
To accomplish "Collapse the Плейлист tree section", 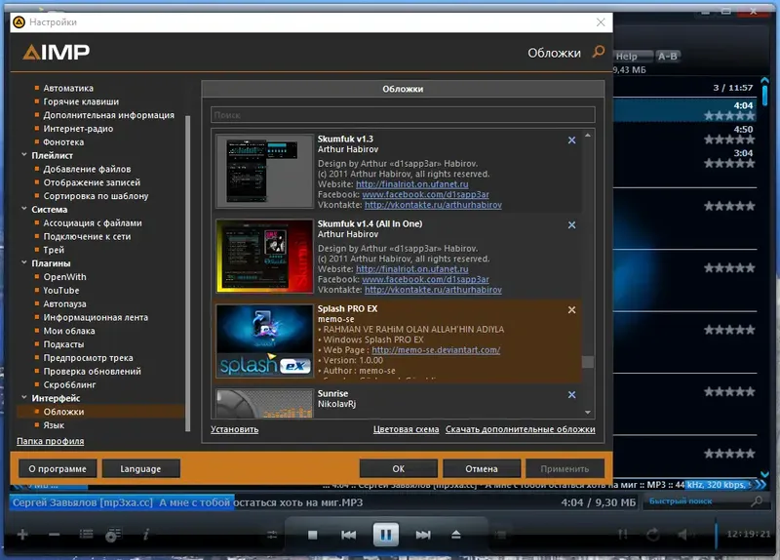I will 24,155.
